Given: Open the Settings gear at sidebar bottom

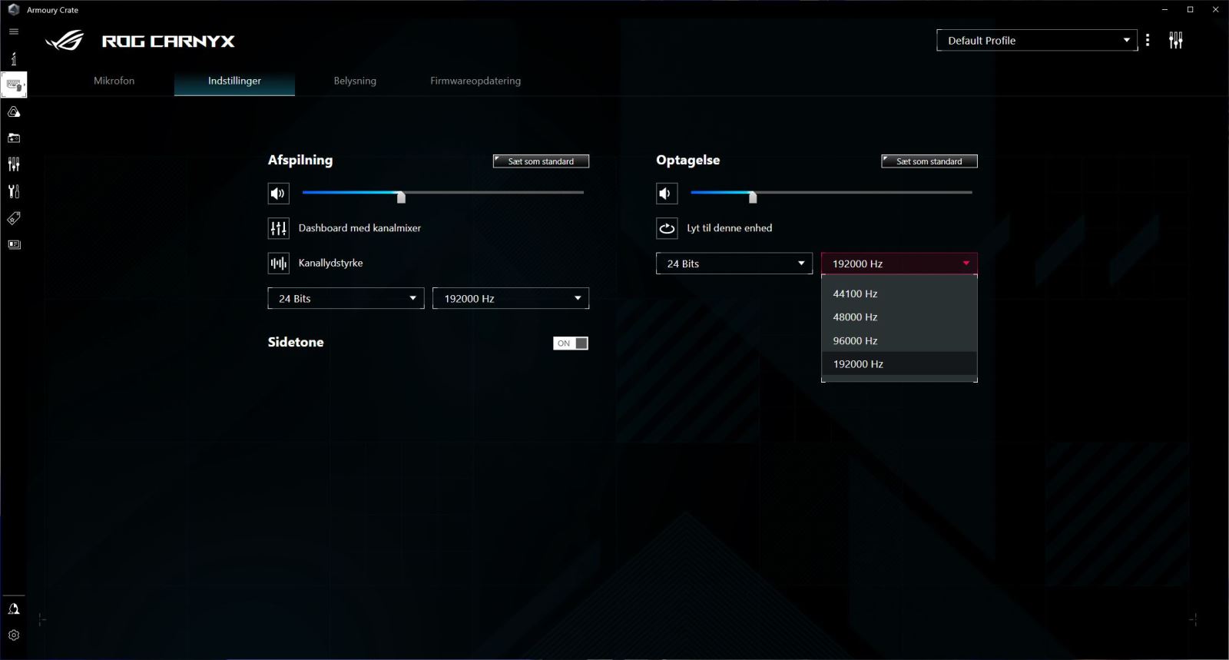Looking at the screenshot, I should [x=14, y=635].
